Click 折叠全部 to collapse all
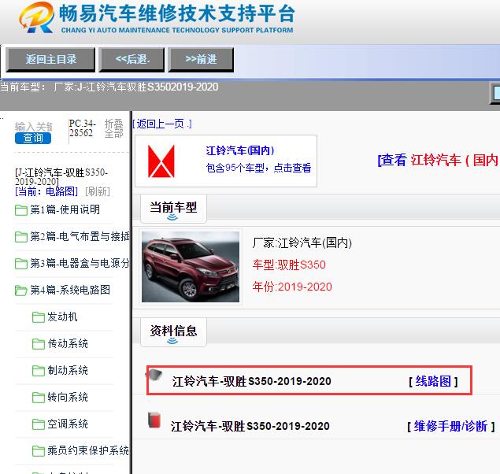Image resolution: width=500 pixels, height=474 pixels. pos(114,128)
